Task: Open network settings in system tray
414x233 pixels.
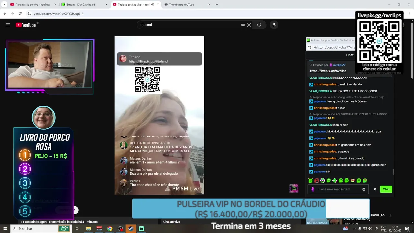Action: coord(365,229)
